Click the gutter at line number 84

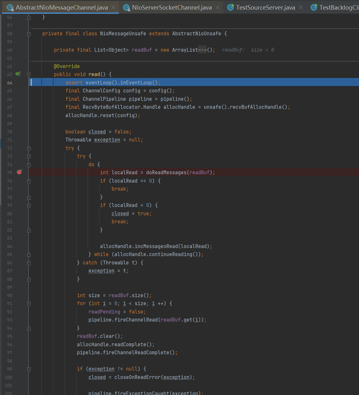[x=10, y=246]
